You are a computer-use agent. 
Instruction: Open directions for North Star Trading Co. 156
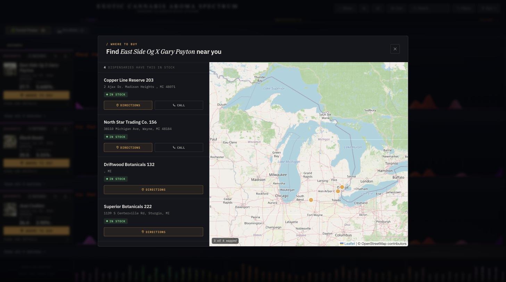click(x=128, y=148)
